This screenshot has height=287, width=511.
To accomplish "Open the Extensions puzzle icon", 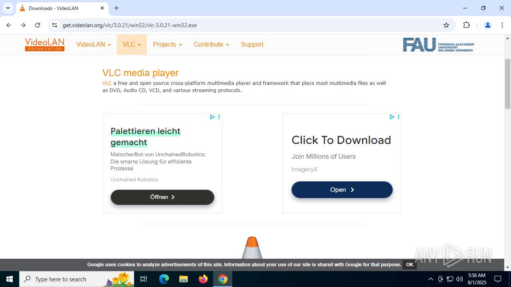I will pyautogui.click(x=466, y=25).
